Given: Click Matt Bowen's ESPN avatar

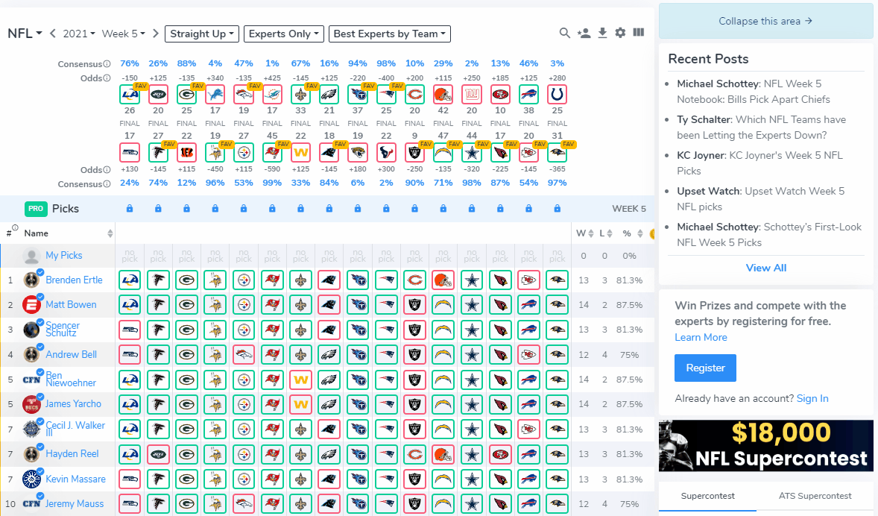Looking at the screenshot, I should pyautogui.click(x=31, y=305).
